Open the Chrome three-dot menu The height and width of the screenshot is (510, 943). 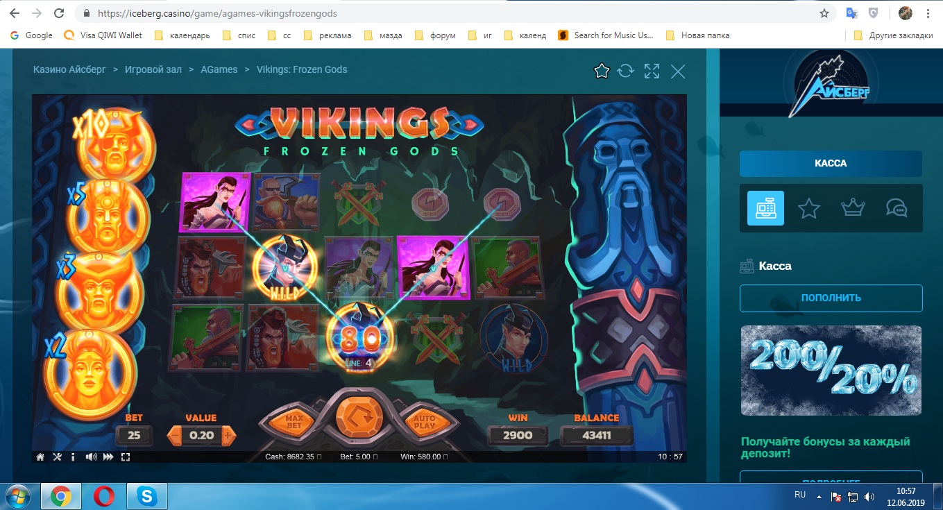pyautogui.click(x=928, y=13)
